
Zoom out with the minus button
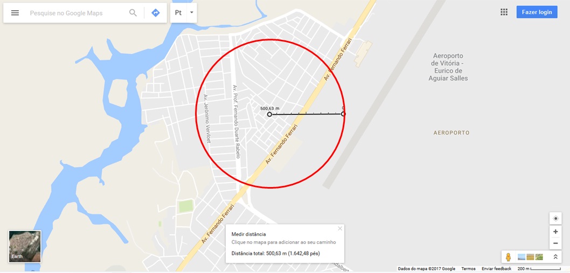(555, 243)
